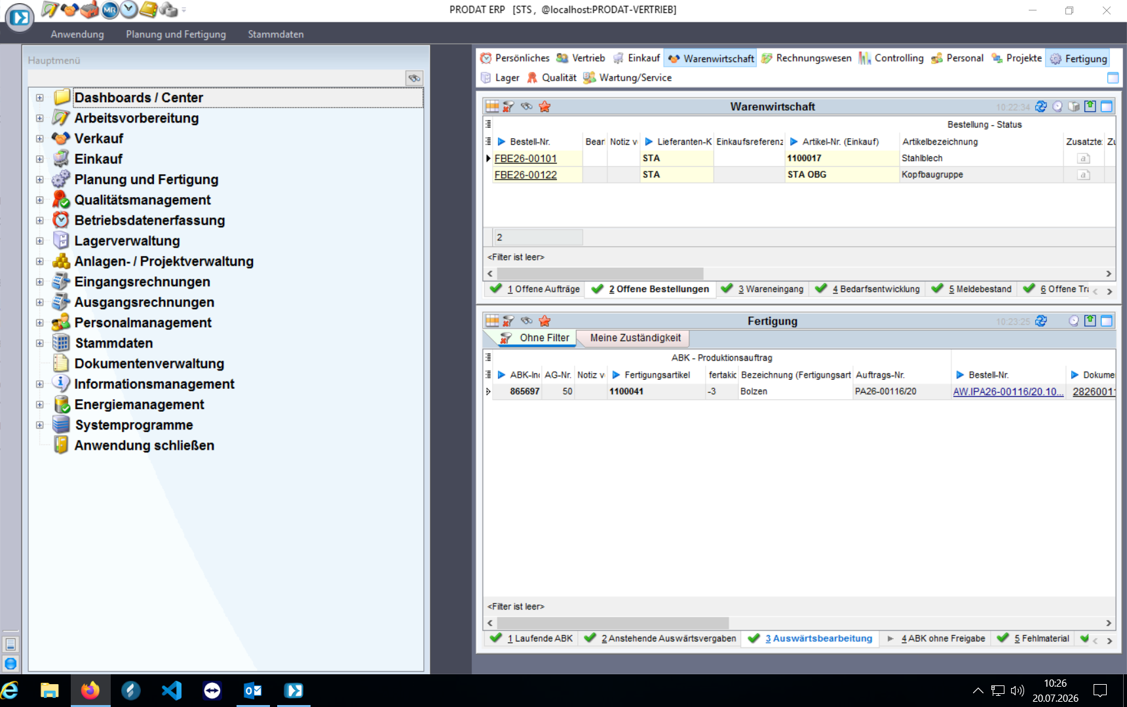Click Anwendung schließen in the tree
The image size is (1127, 707).
pos(144,445)
